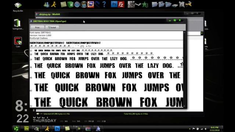The height and width of the screenshot is (132, 235).
Task: Show hidden tray icons arrow
Action: (x=190, y=129)
